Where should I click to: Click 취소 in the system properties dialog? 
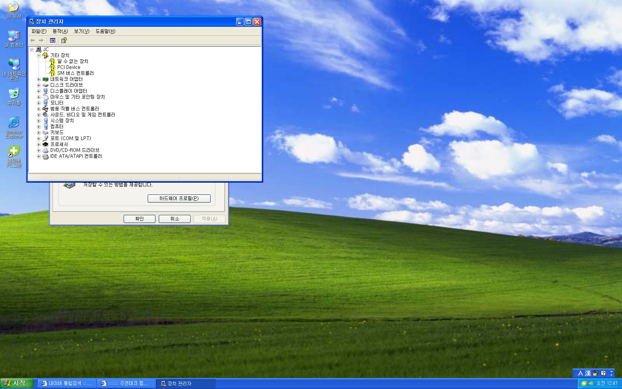(x=175, y=219)
